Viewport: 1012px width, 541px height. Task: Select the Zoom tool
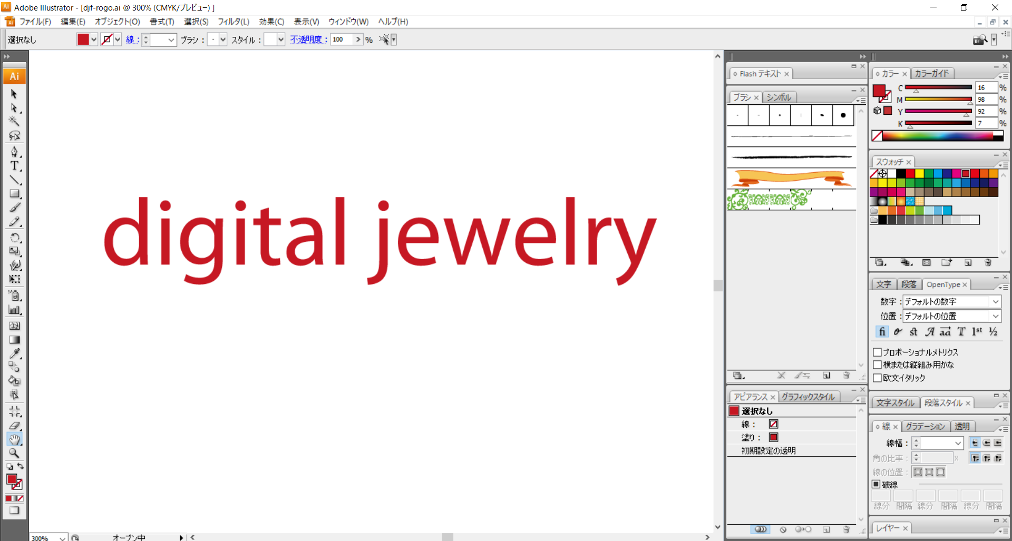point(14,453)
